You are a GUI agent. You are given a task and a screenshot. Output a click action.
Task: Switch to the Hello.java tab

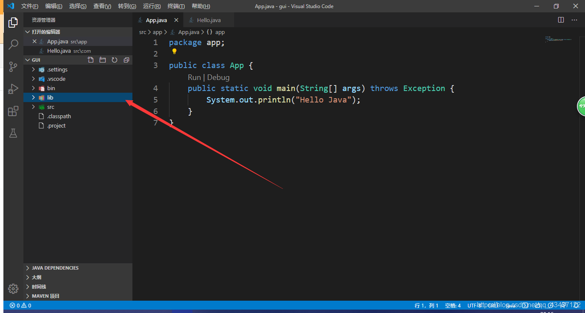click(209, 20)
